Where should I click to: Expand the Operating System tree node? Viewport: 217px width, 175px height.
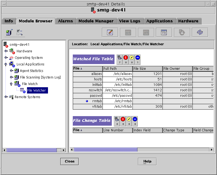pos(6,58)
